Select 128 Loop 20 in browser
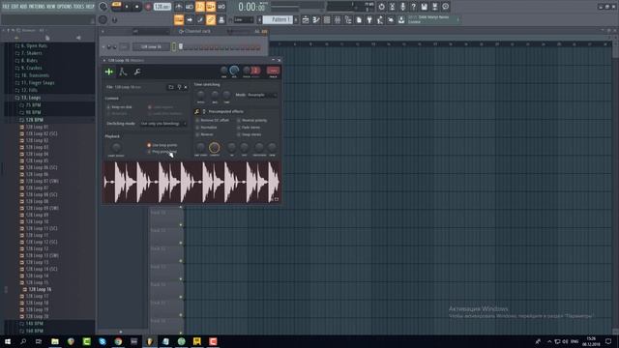Image resolution: width=619 pixels, height=348 pixels. pyautogui.click(x=37, y=316)
